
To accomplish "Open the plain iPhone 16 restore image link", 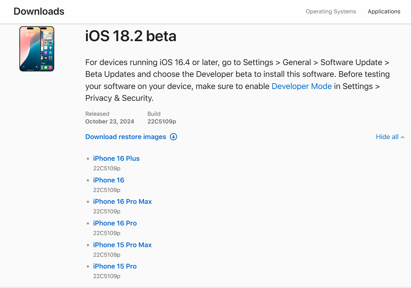I will coord(108,180).
